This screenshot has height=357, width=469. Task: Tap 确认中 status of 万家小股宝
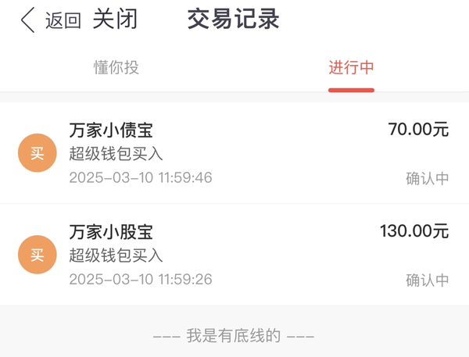428,280
